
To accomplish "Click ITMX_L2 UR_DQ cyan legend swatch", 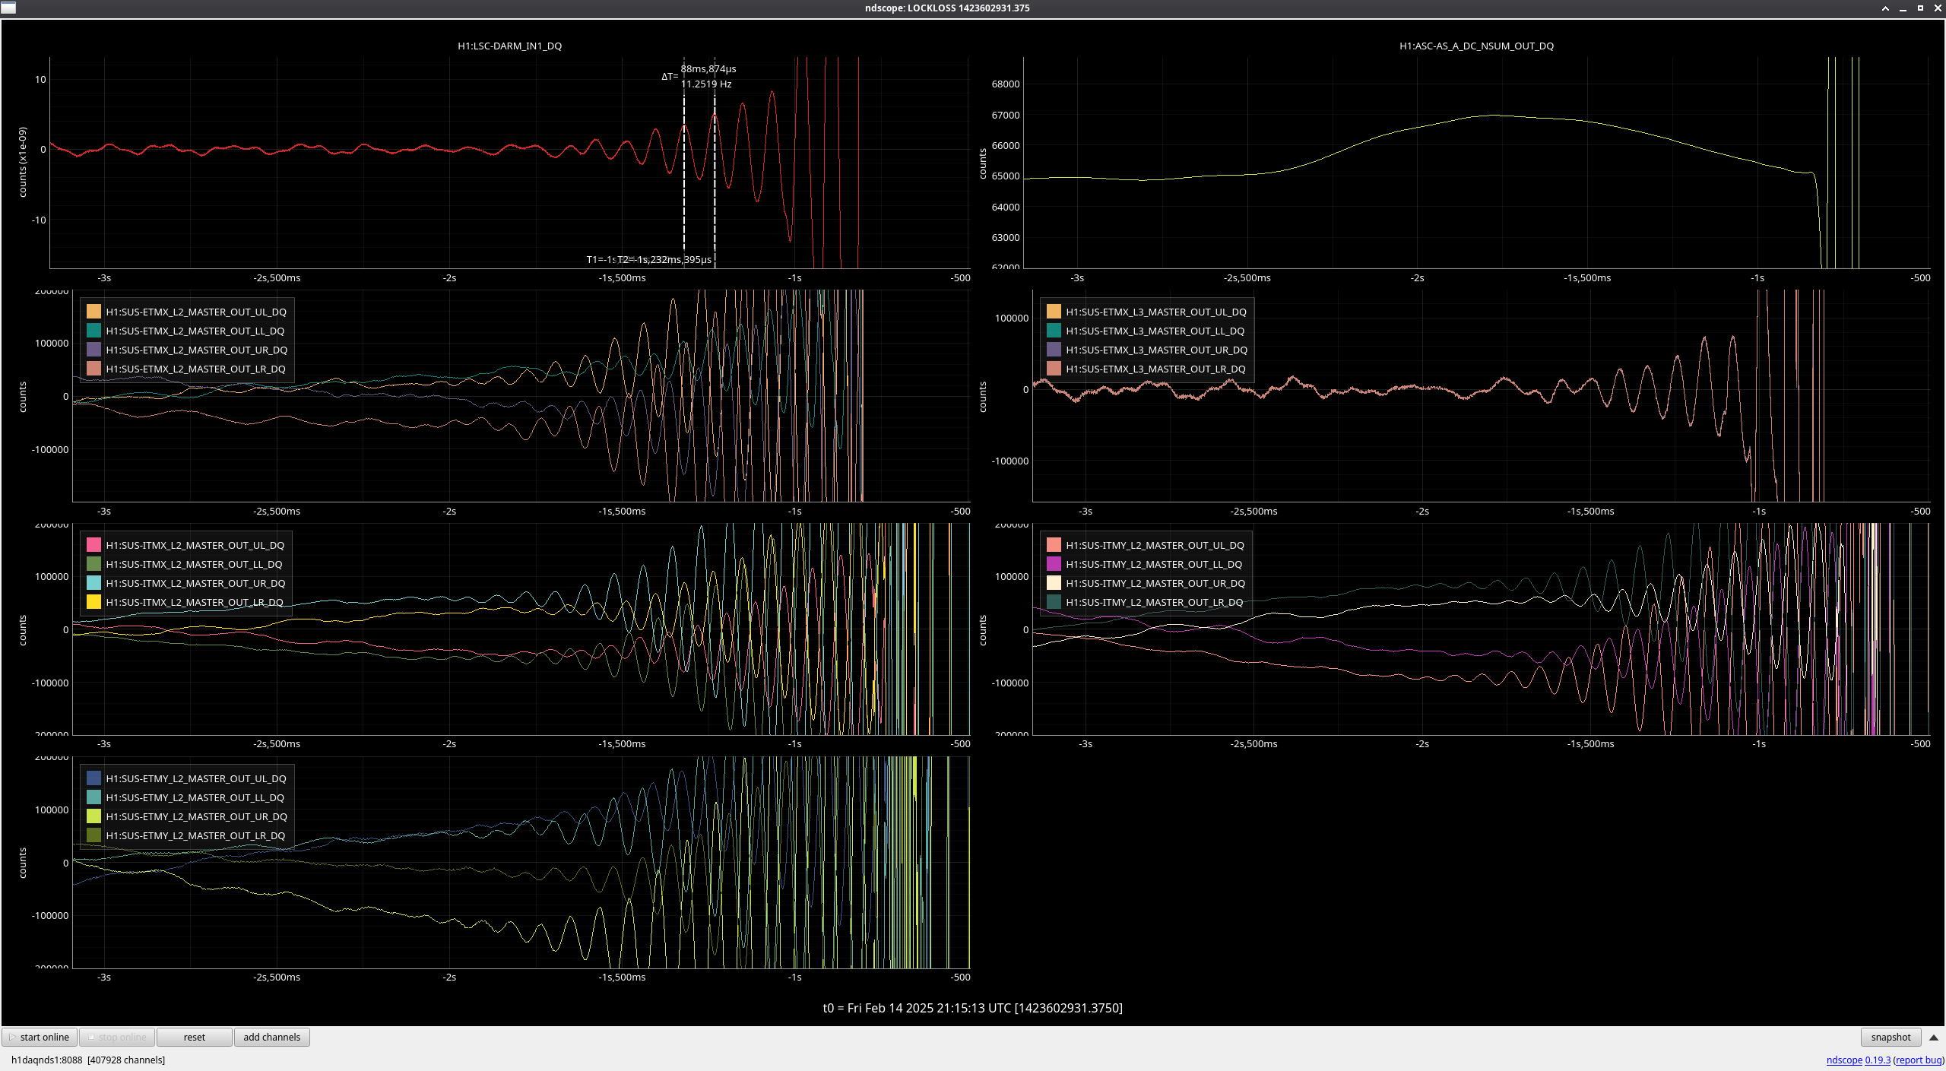I will click(x=93, y=583).
